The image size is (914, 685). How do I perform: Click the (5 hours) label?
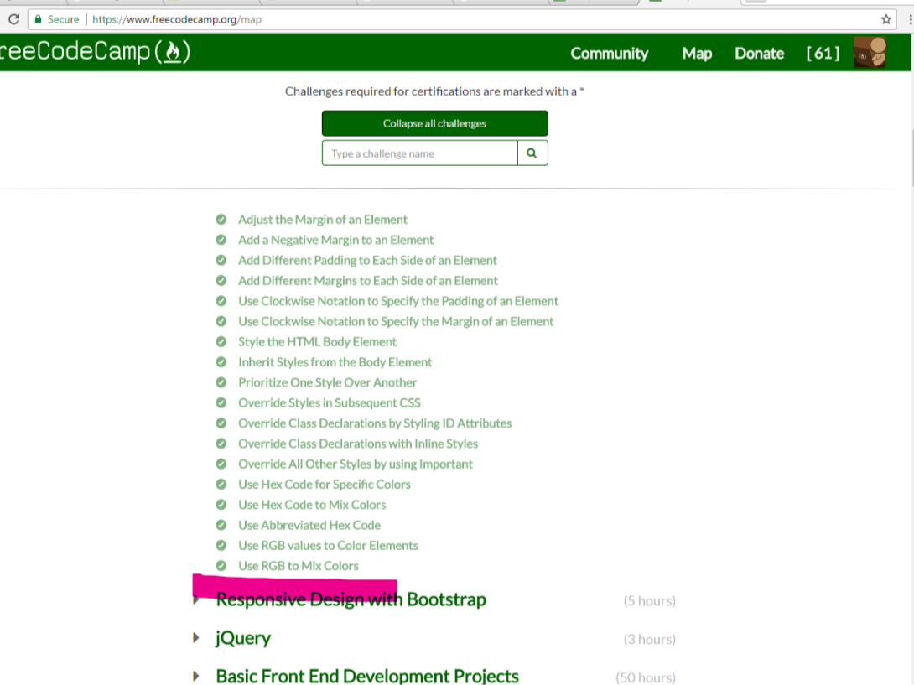(x=649, y=601)
